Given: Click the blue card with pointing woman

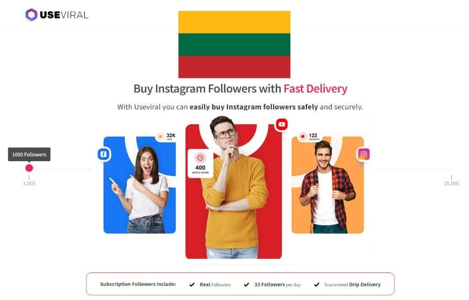Looking at the screenshot, I should (x=139, y=185).
